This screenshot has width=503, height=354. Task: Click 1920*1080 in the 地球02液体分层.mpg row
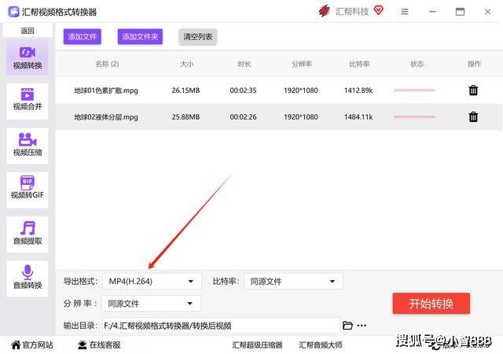click(301, 117)
